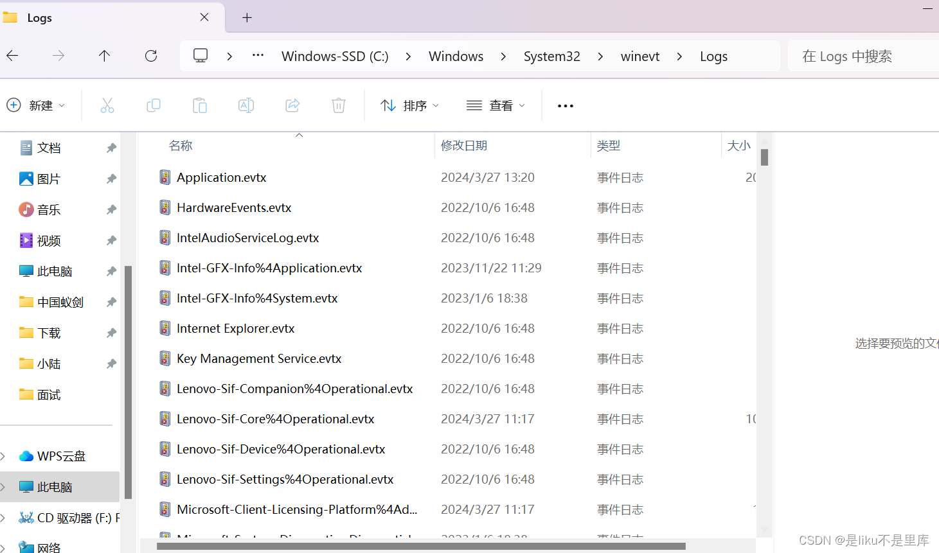
Task: Sort by the 名称 column header
Action: (x=181, y=146)
